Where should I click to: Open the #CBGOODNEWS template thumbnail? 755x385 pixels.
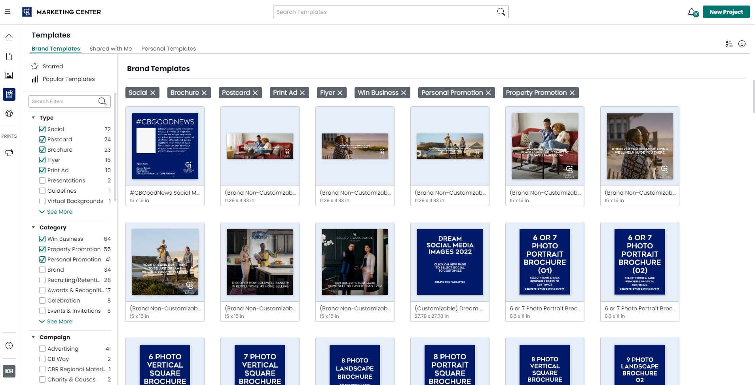[x=165, y=146]
